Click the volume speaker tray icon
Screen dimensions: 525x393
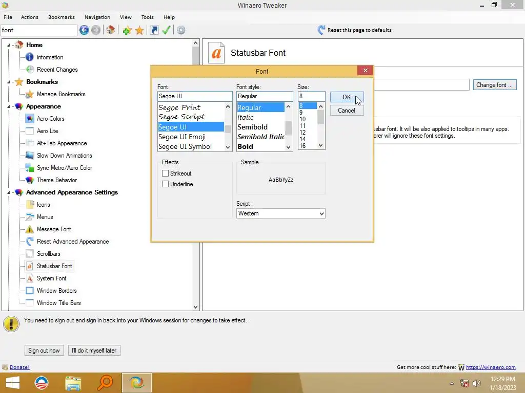[x=476, y=383]
